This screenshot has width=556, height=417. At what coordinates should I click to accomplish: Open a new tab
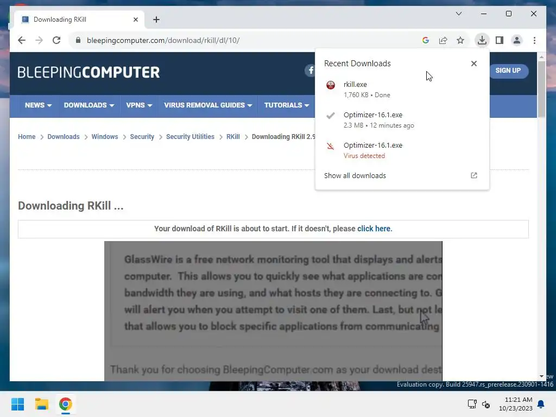tap(156, 20)
